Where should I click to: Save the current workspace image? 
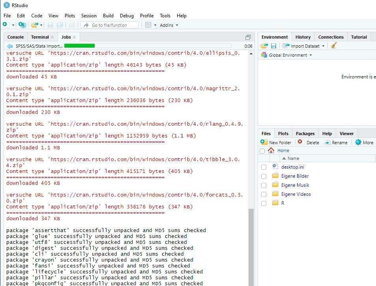[x=273, y=45]
